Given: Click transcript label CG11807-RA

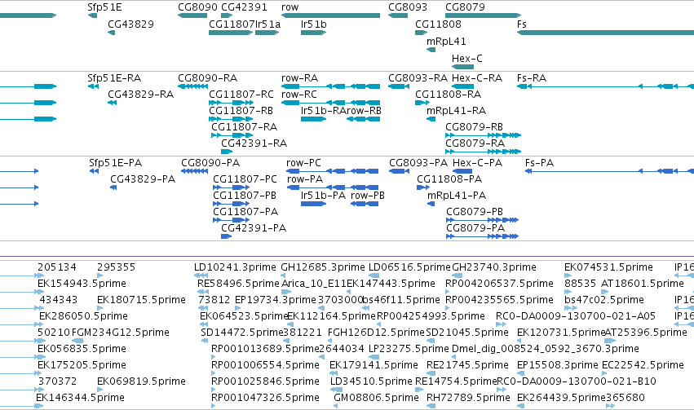Looking at the screenshot, I should pos(245,127).
